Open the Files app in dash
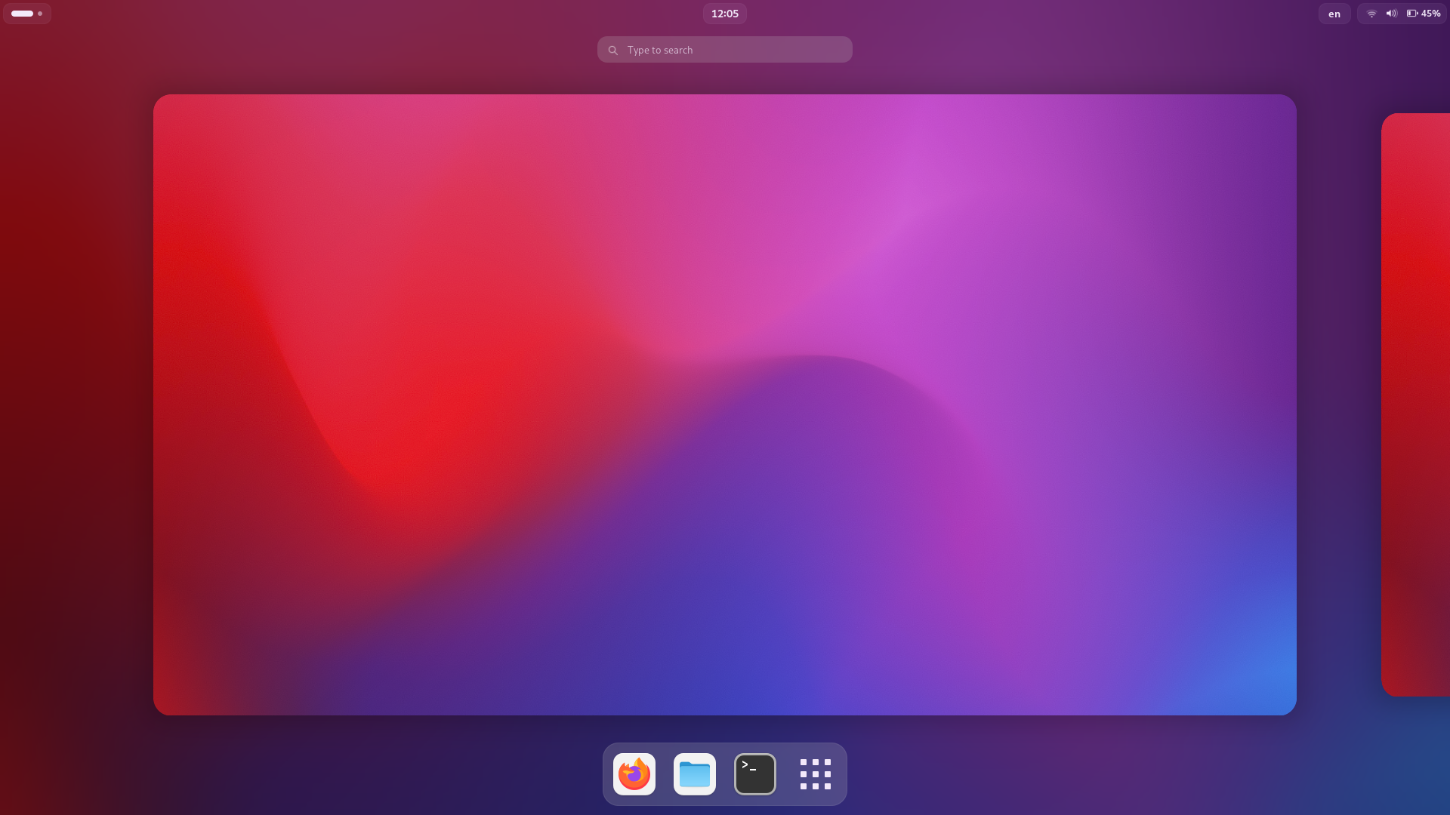1450x815 pixels. (x=695, y=774)
